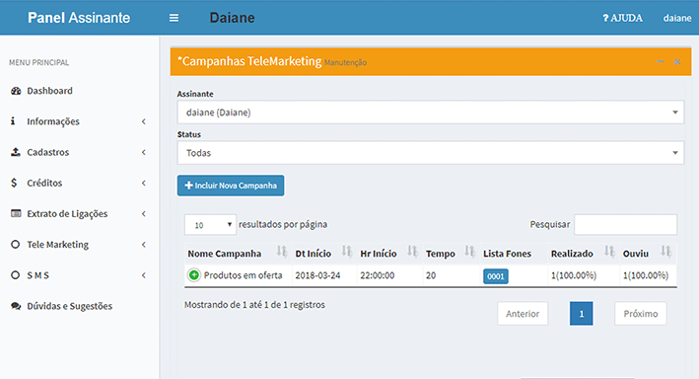Image resolution: width=699 pixels, height=379 pixels.
Task: Click the 2018-03-24 date cell
Action: pos(317,275)
